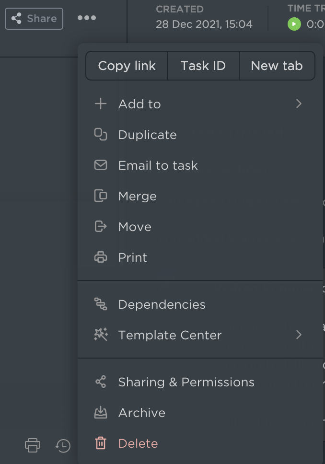This screenshot has width=325, height=464.
Task: Select Copy link option
Action: click(x=127, y=66)
